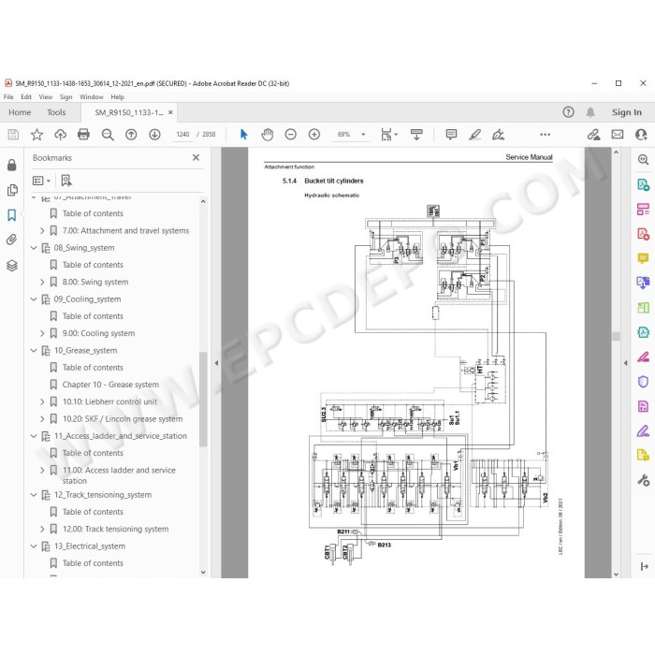
Task: Go to the previous page arrow
Action: point(131,135)
